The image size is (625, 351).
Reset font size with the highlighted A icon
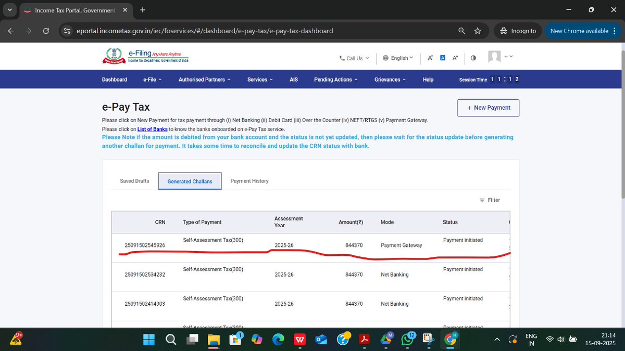443,58
